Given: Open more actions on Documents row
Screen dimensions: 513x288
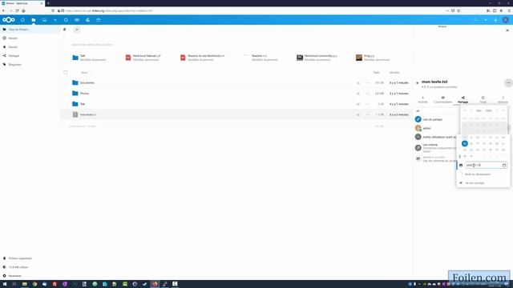Looking at the screenshot, I should pos(367,83).
